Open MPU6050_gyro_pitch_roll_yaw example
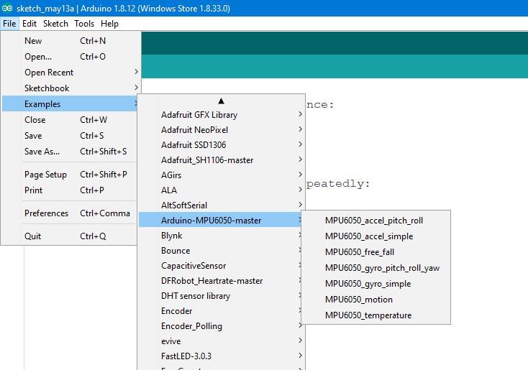The width and height of the screenshot is (528, 370). point(375,268)
